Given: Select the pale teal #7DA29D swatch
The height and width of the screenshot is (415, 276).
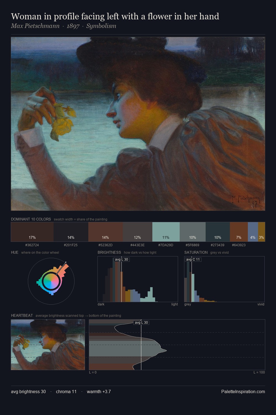Looking at the screenshot, I should pyautogui.click(x=166, y=232).
